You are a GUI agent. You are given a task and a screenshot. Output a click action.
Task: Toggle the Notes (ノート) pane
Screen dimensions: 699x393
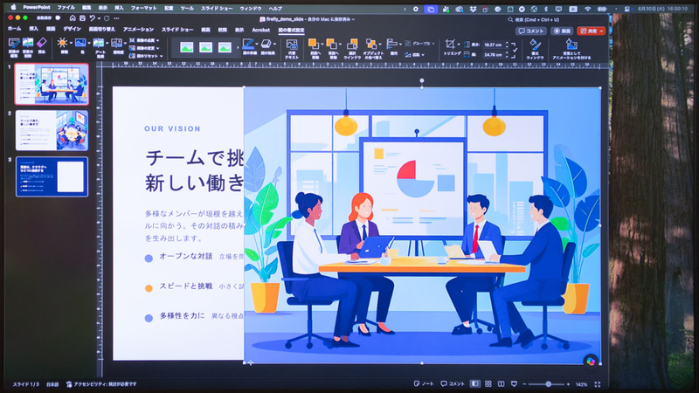point(424,383)
